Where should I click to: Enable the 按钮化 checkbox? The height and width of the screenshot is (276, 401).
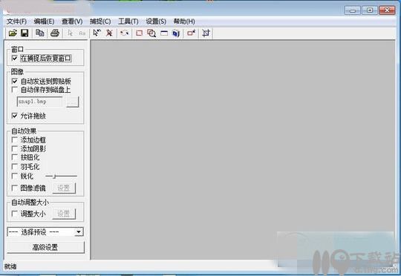click(x=15, y=157)
